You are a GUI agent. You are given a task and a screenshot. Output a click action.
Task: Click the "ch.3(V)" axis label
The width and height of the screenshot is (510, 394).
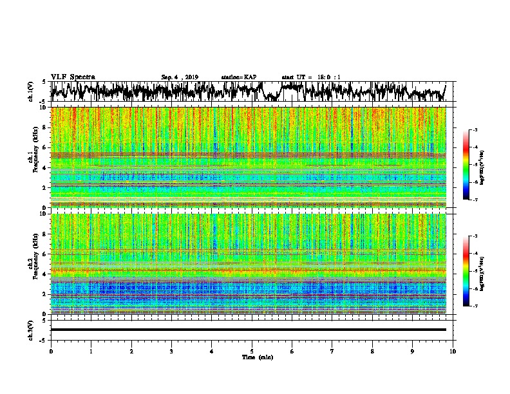tap(31, 331)
